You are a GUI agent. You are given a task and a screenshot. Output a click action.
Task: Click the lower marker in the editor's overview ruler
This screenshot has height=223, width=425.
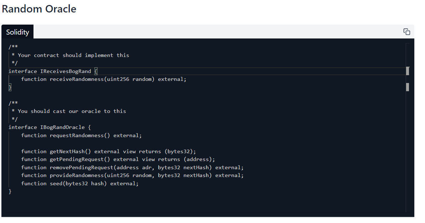click(x=408, y=87)
